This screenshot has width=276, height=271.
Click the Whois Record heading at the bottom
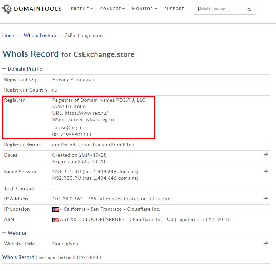pyautogui.click(x=18, y=257)
